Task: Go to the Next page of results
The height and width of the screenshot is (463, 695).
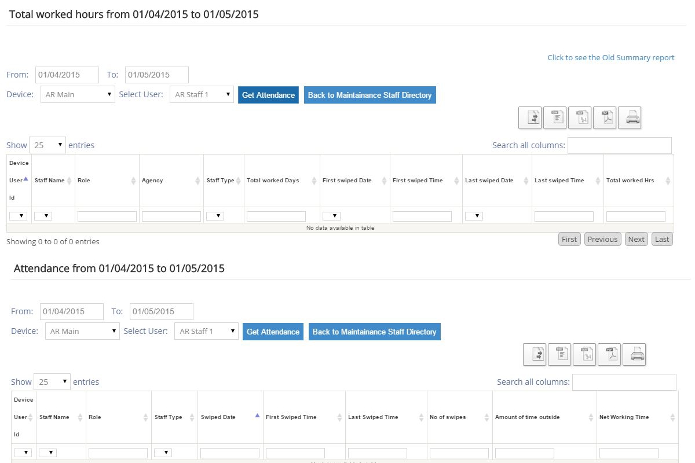Action: pos(636,239)
